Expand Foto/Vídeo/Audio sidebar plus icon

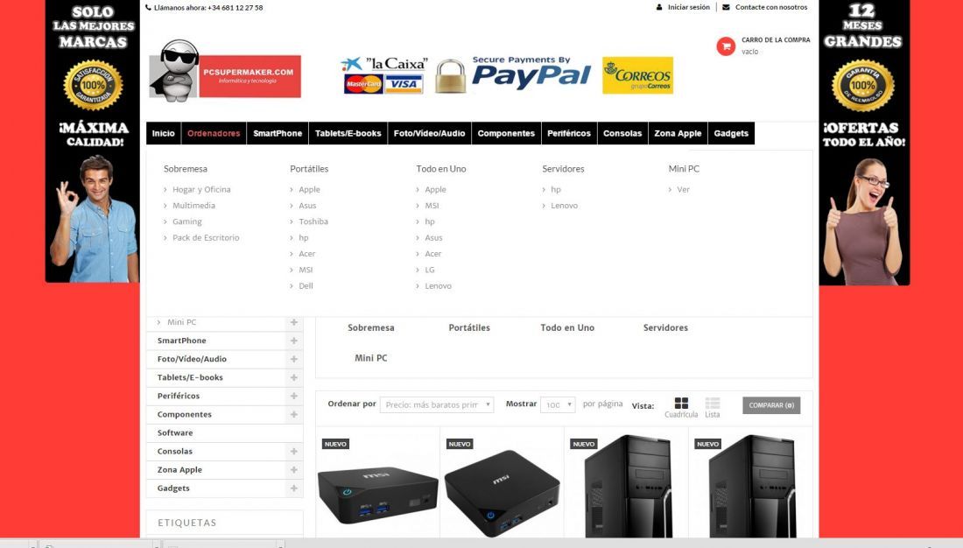pyautogui.click(x=293, y=359)
